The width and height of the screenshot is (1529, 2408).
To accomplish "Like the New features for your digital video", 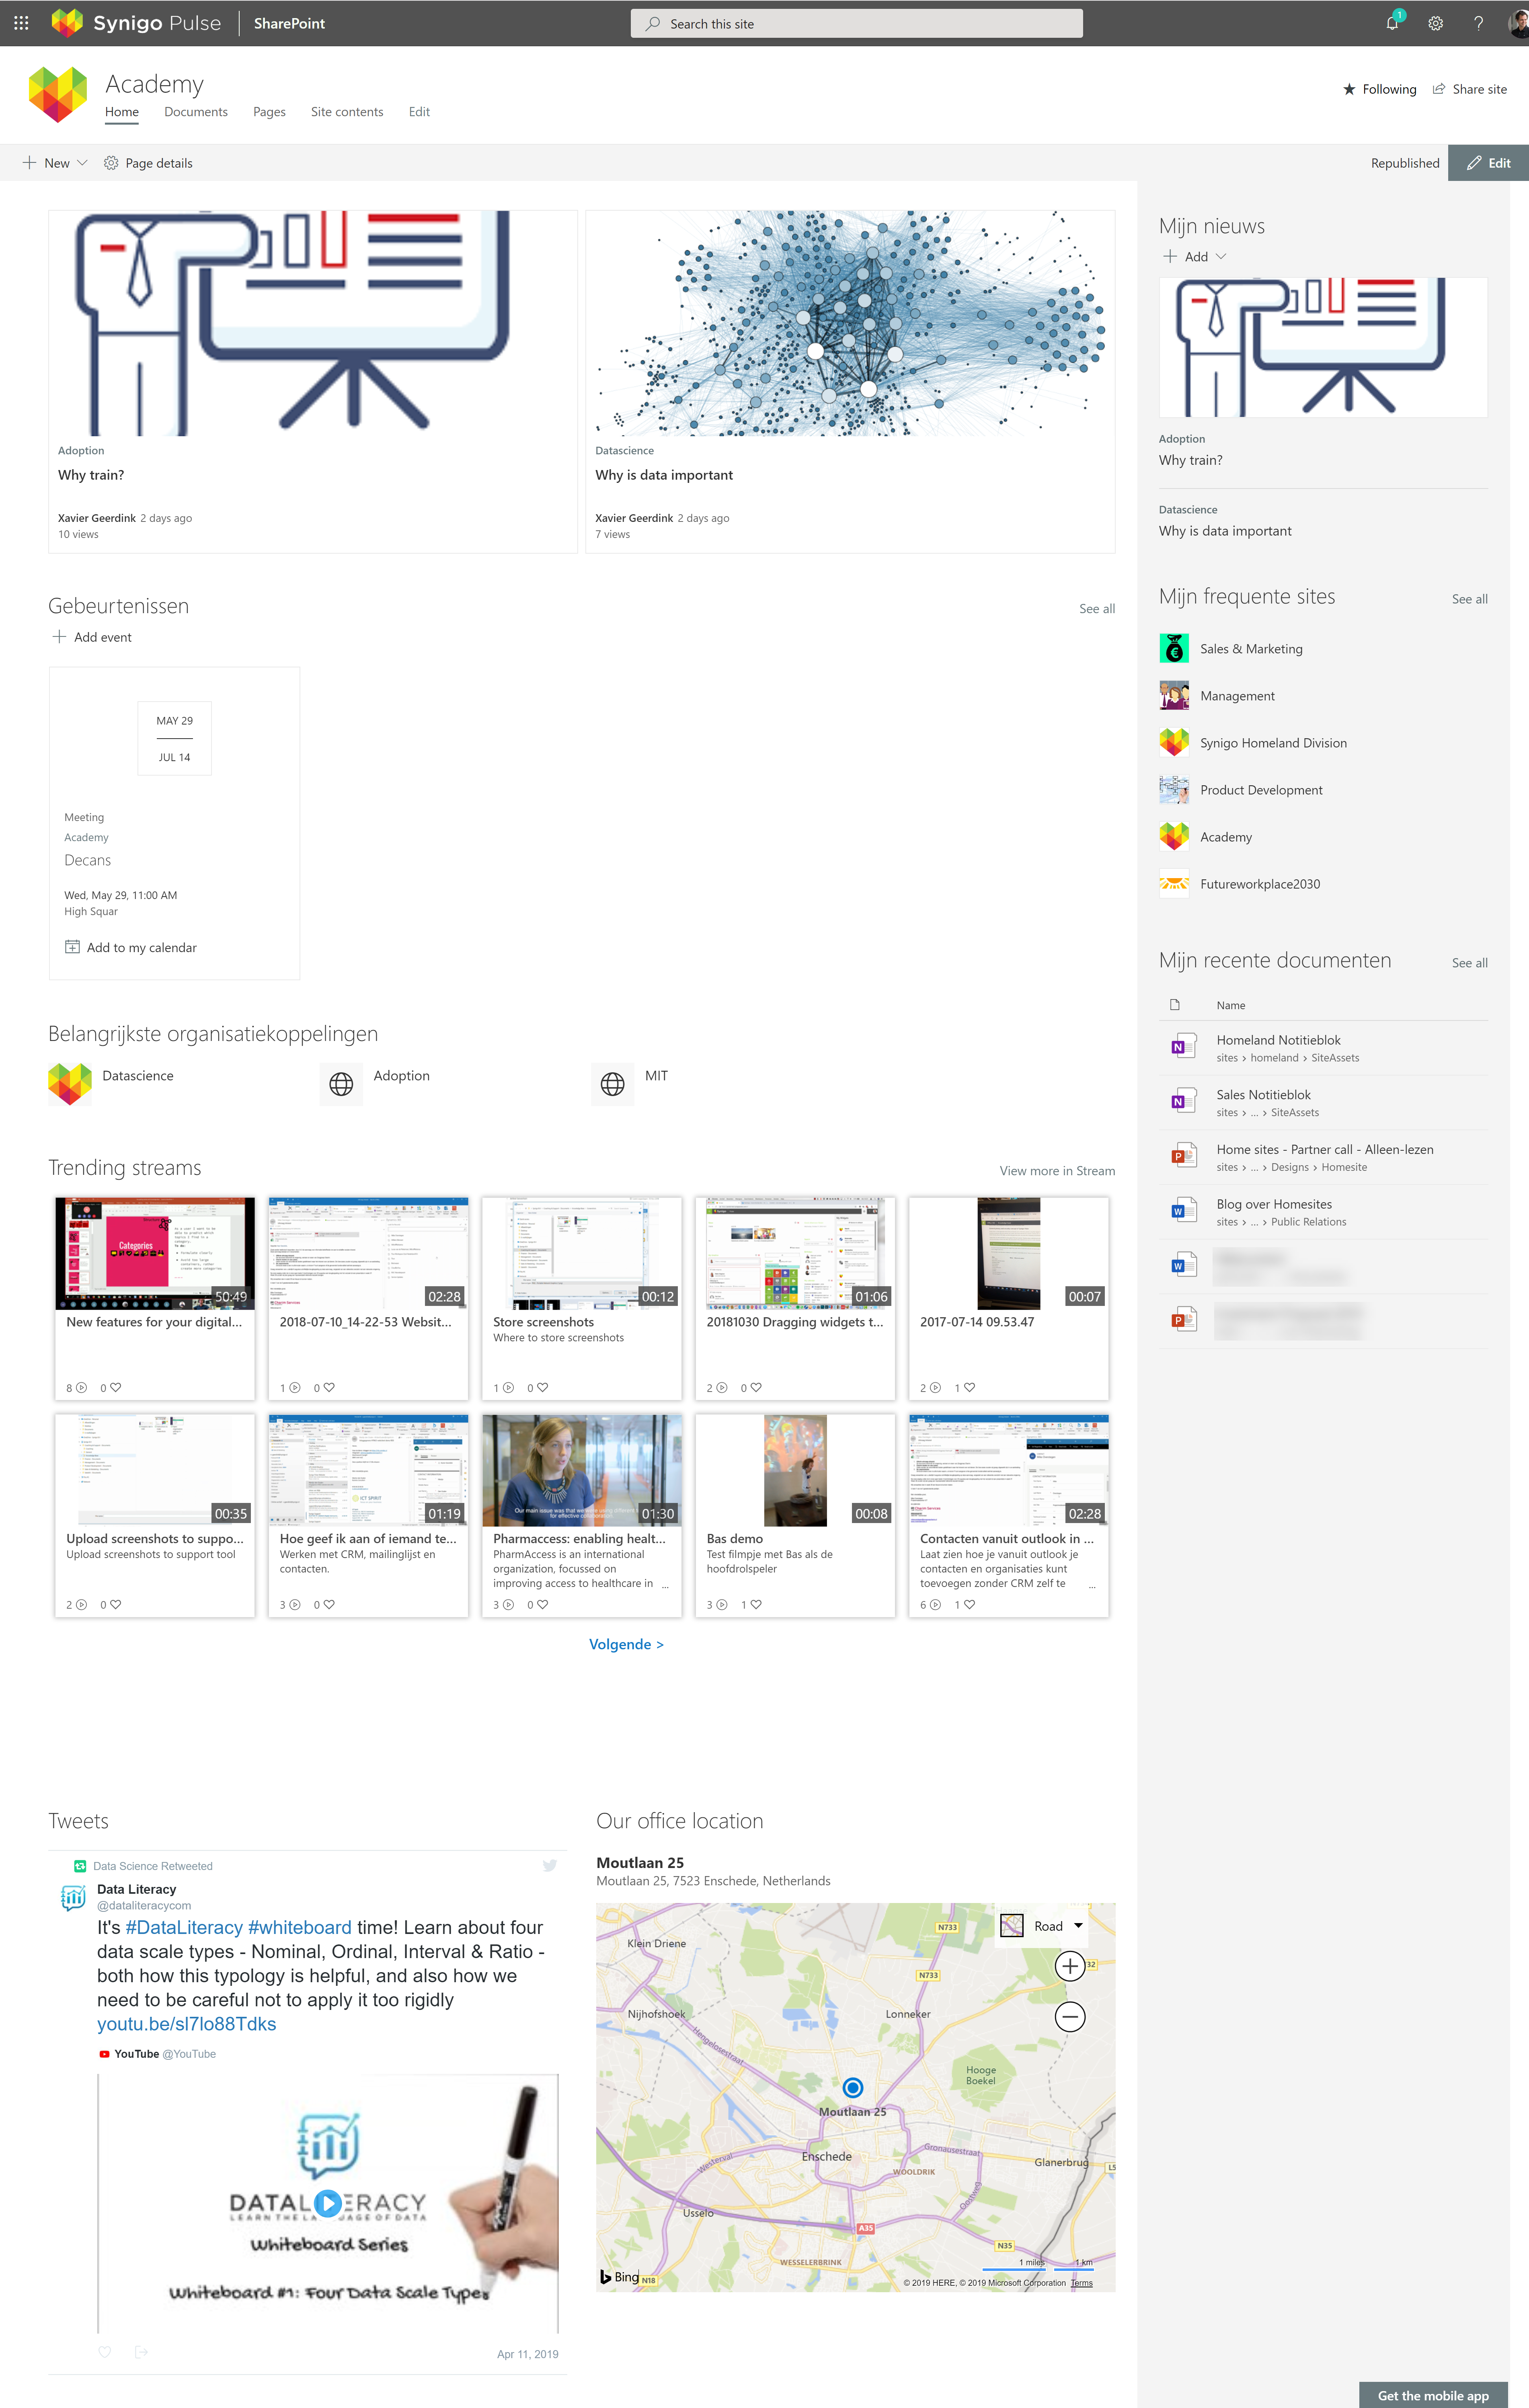I will pos(115,1387).
